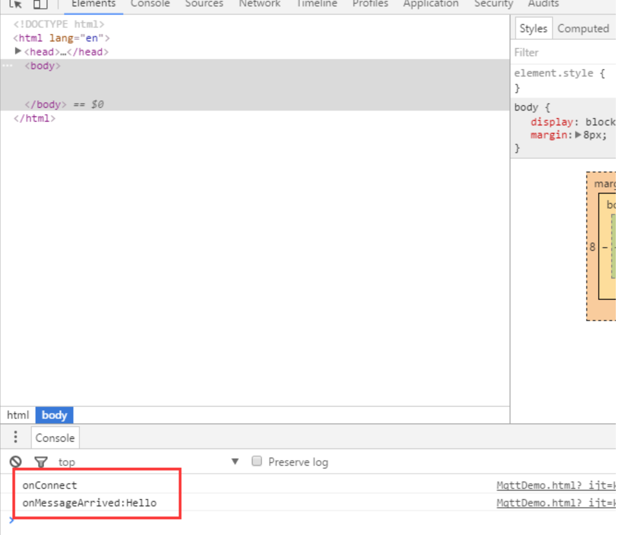Viewport: 622px width, 535px height.
Task: Switch to the Computed styles tab
Action: pyautogui.click(x=583, y=28)
